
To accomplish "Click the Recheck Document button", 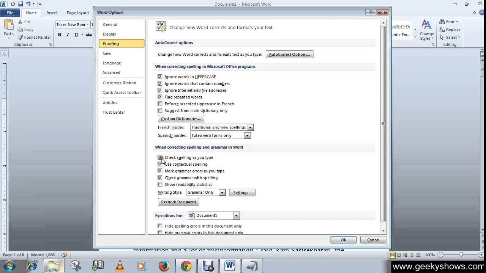I will (x=178, y=202).
